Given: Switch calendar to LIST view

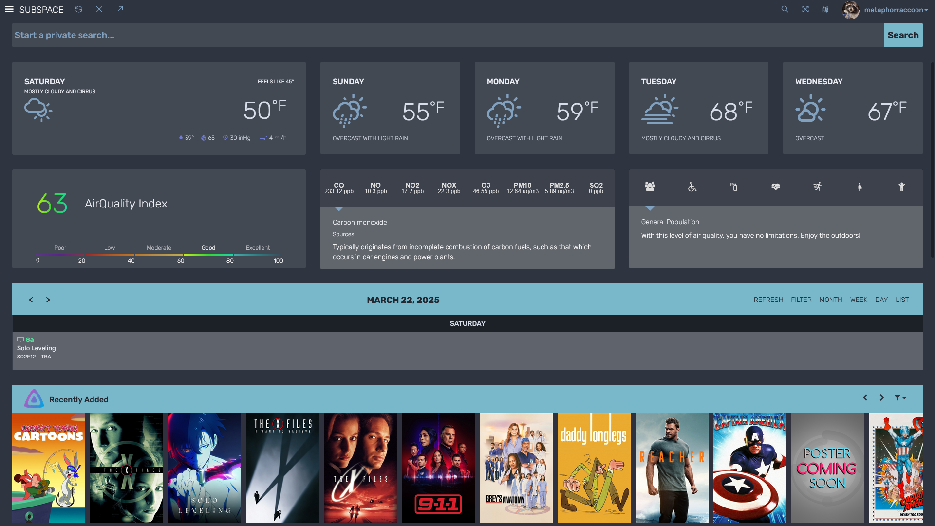Looking at the screenshot, I should [902, 300].
